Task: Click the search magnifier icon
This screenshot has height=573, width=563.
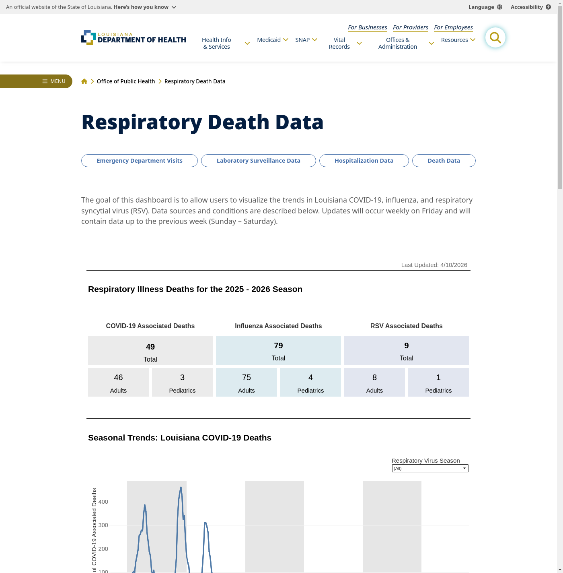Action: 495,37
